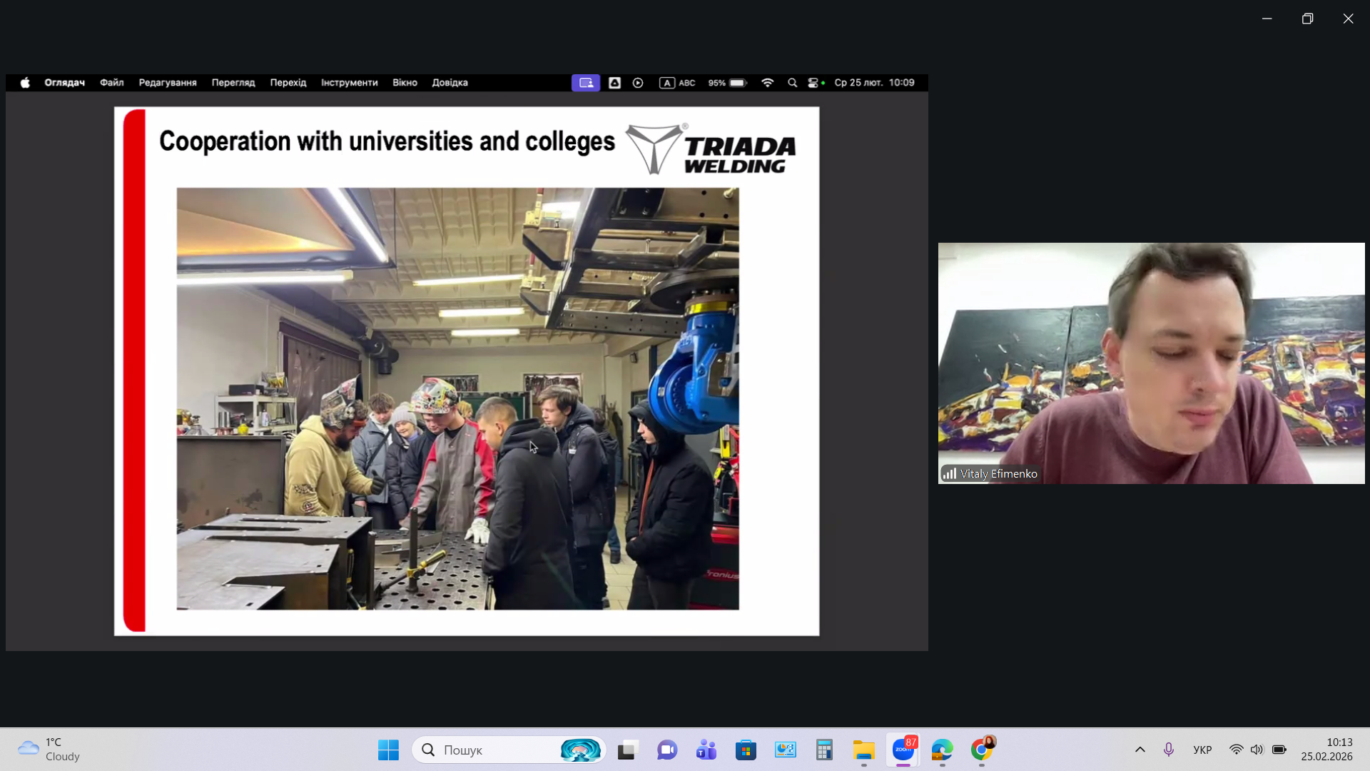
Task: Open Microsoft Edge from taskbar
Action: pyautogui.click(x=942, y=750)
